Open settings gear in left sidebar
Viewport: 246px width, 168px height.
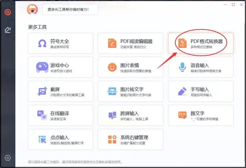(8, 158)
